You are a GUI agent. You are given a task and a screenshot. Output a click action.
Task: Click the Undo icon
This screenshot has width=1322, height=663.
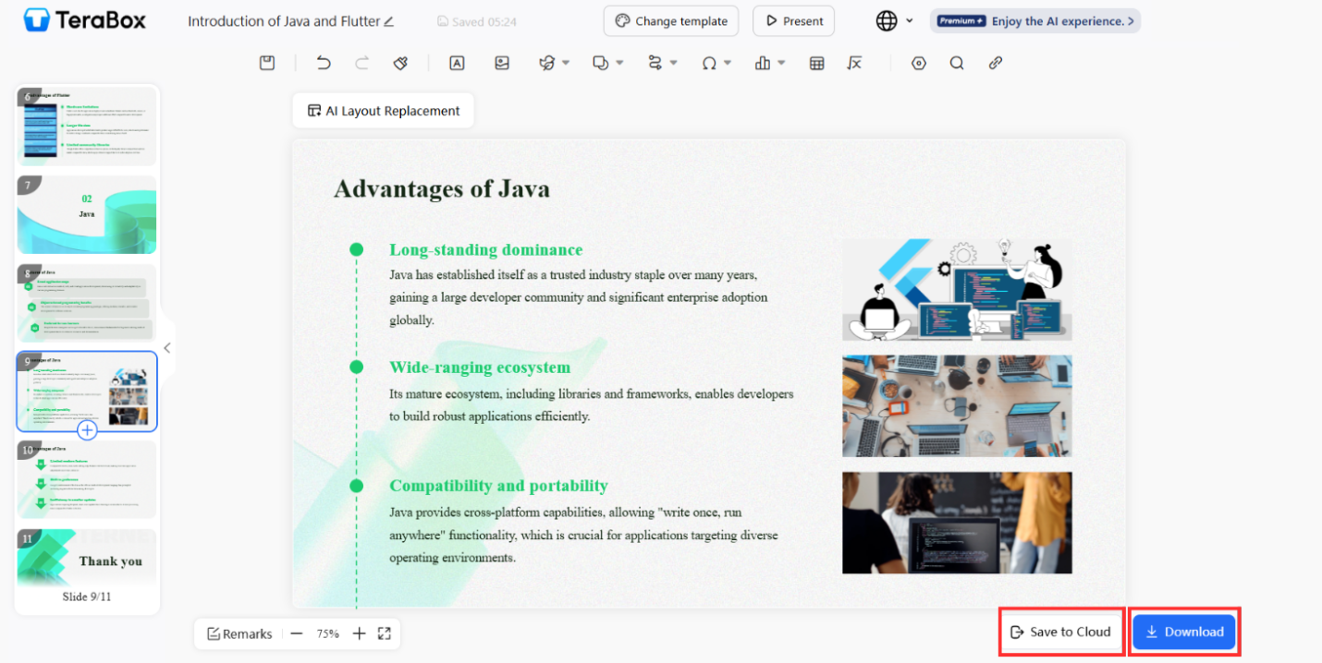pyautogui.click(x=323, y=63)
